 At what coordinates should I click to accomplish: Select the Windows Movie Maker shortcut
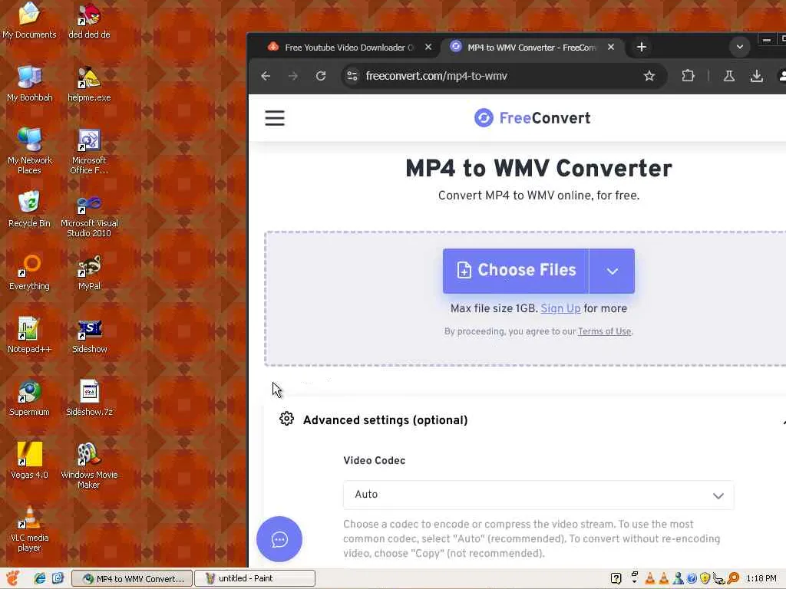click(89, 466)
